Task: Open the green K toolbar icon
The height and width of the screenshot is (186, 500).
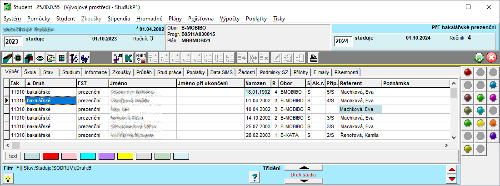Action: (x=129, y=58)
